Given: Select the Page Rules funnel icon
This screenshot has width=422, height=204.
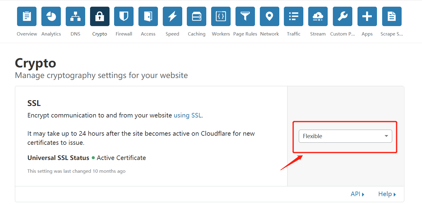Looking at the screenshot, I should [245, 16].
